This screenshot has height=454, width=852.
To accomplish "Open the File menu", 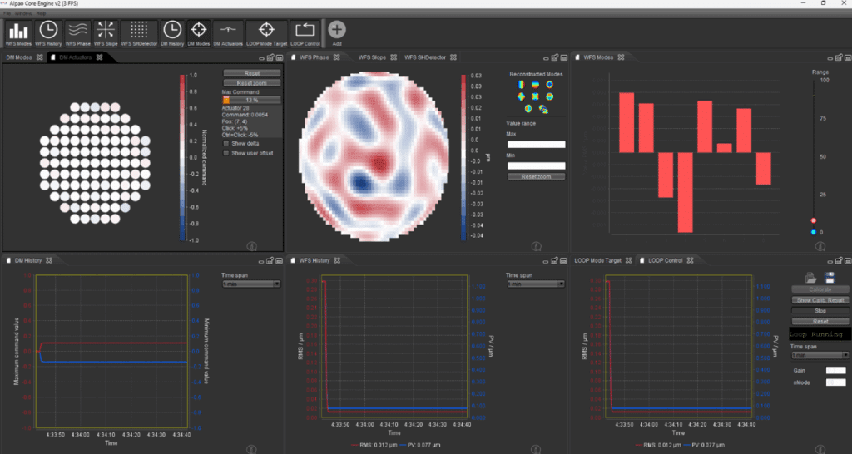I will click(x=7, y=14).
